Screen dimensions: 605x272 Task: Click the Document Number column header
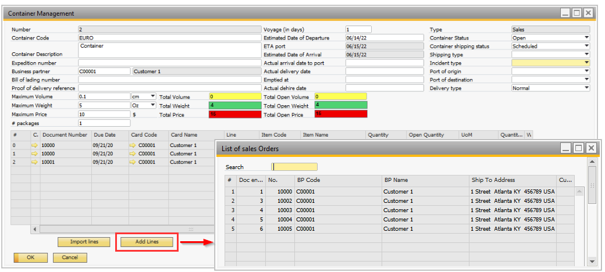click(66, 135)
